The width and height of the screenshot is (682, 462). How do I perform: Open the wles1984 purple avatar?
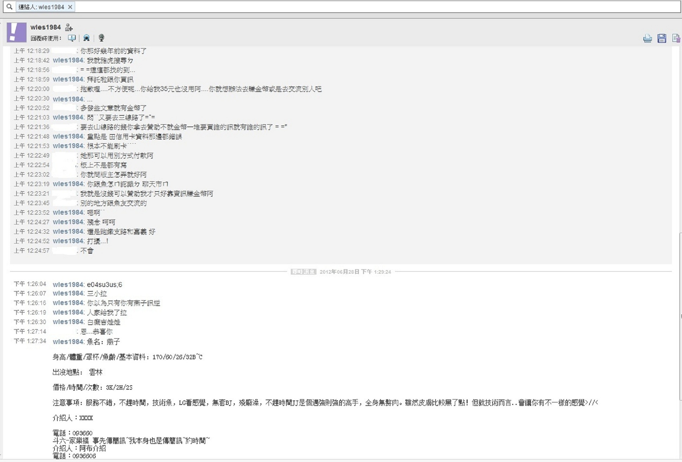click(x=17, y=32)
